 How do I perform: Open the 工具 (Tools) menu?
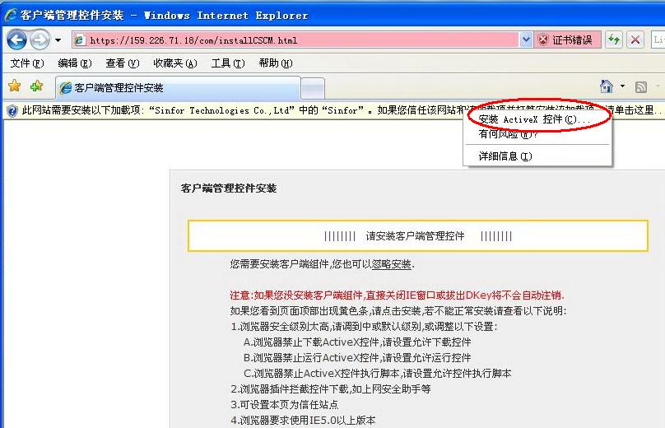point(227,63)
